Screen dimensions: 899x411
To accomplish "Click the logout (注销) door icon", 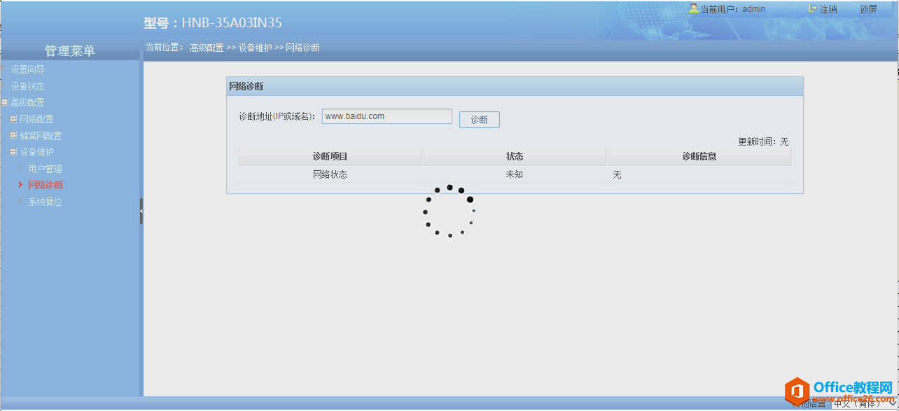I will pos(813,8).
